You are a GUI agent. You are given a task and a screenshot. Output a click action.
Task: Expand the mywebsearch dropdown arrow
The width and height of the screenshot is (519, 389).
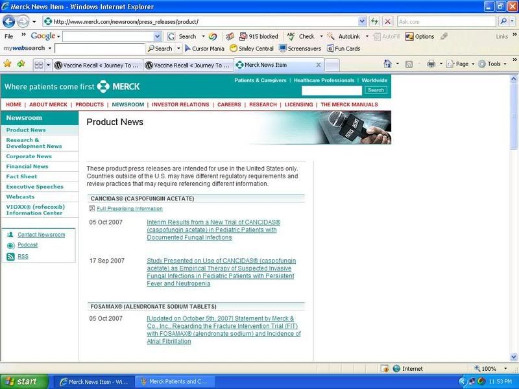click(x=50, y=48)
